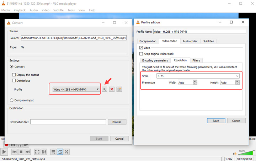This screenshot has width=256, height=161.
Task: Cancel the Profile edition dialog
Action: (x=236, y=121)
